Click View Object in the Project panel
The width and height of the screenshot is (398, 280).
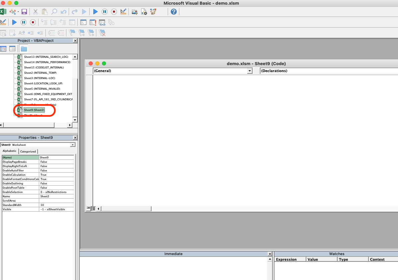[12, 49]
